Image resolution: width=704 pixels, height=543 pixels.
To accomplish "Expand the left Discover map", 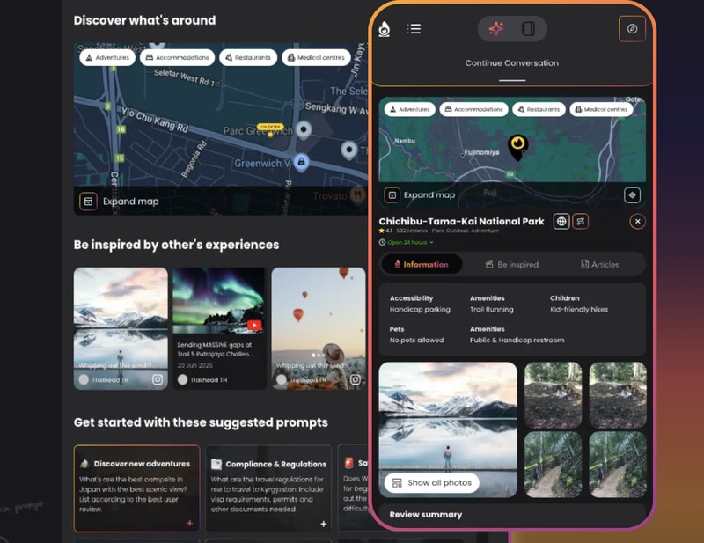I will coord(121,202).
